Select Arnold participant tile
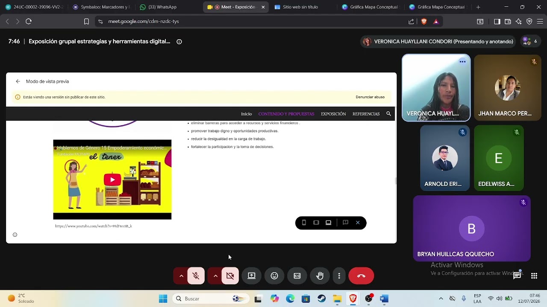 (x=445, y=158)
